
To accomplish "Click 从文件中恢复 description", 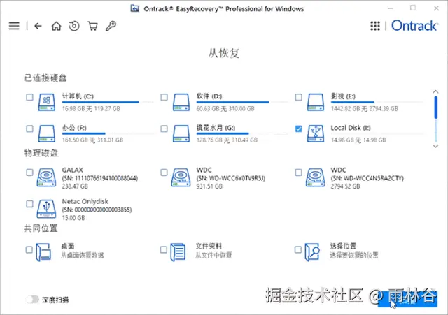I will (213, 255).
